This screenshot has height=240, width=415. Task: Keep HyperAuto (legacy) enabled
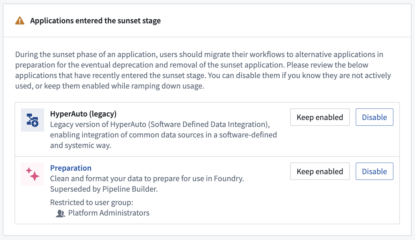[320, 117]
